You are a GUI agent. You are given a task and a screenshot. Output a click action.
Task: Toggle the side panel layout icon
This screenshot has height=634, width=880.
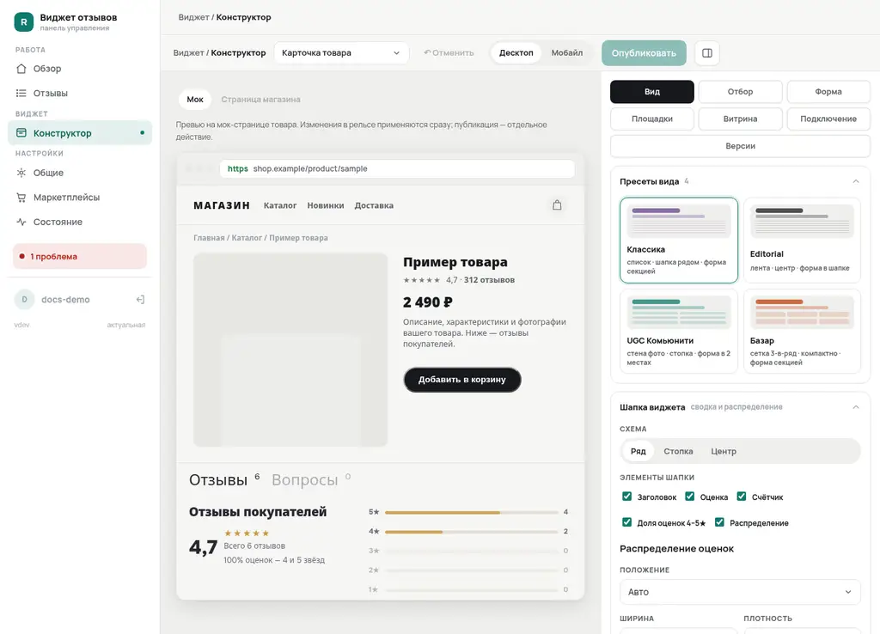[x=707, y=52]
